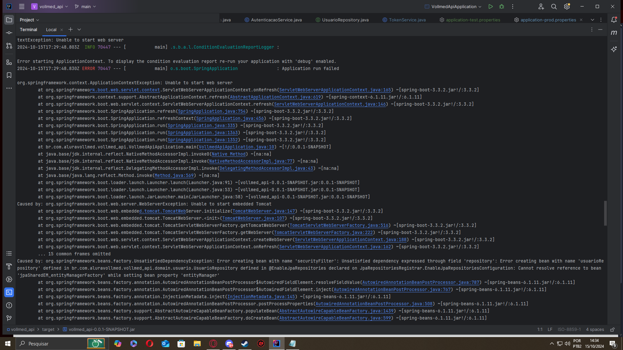This screenshot has height=350, width=623.
Task: Open Windows Start menu
Action: point(8,344)
